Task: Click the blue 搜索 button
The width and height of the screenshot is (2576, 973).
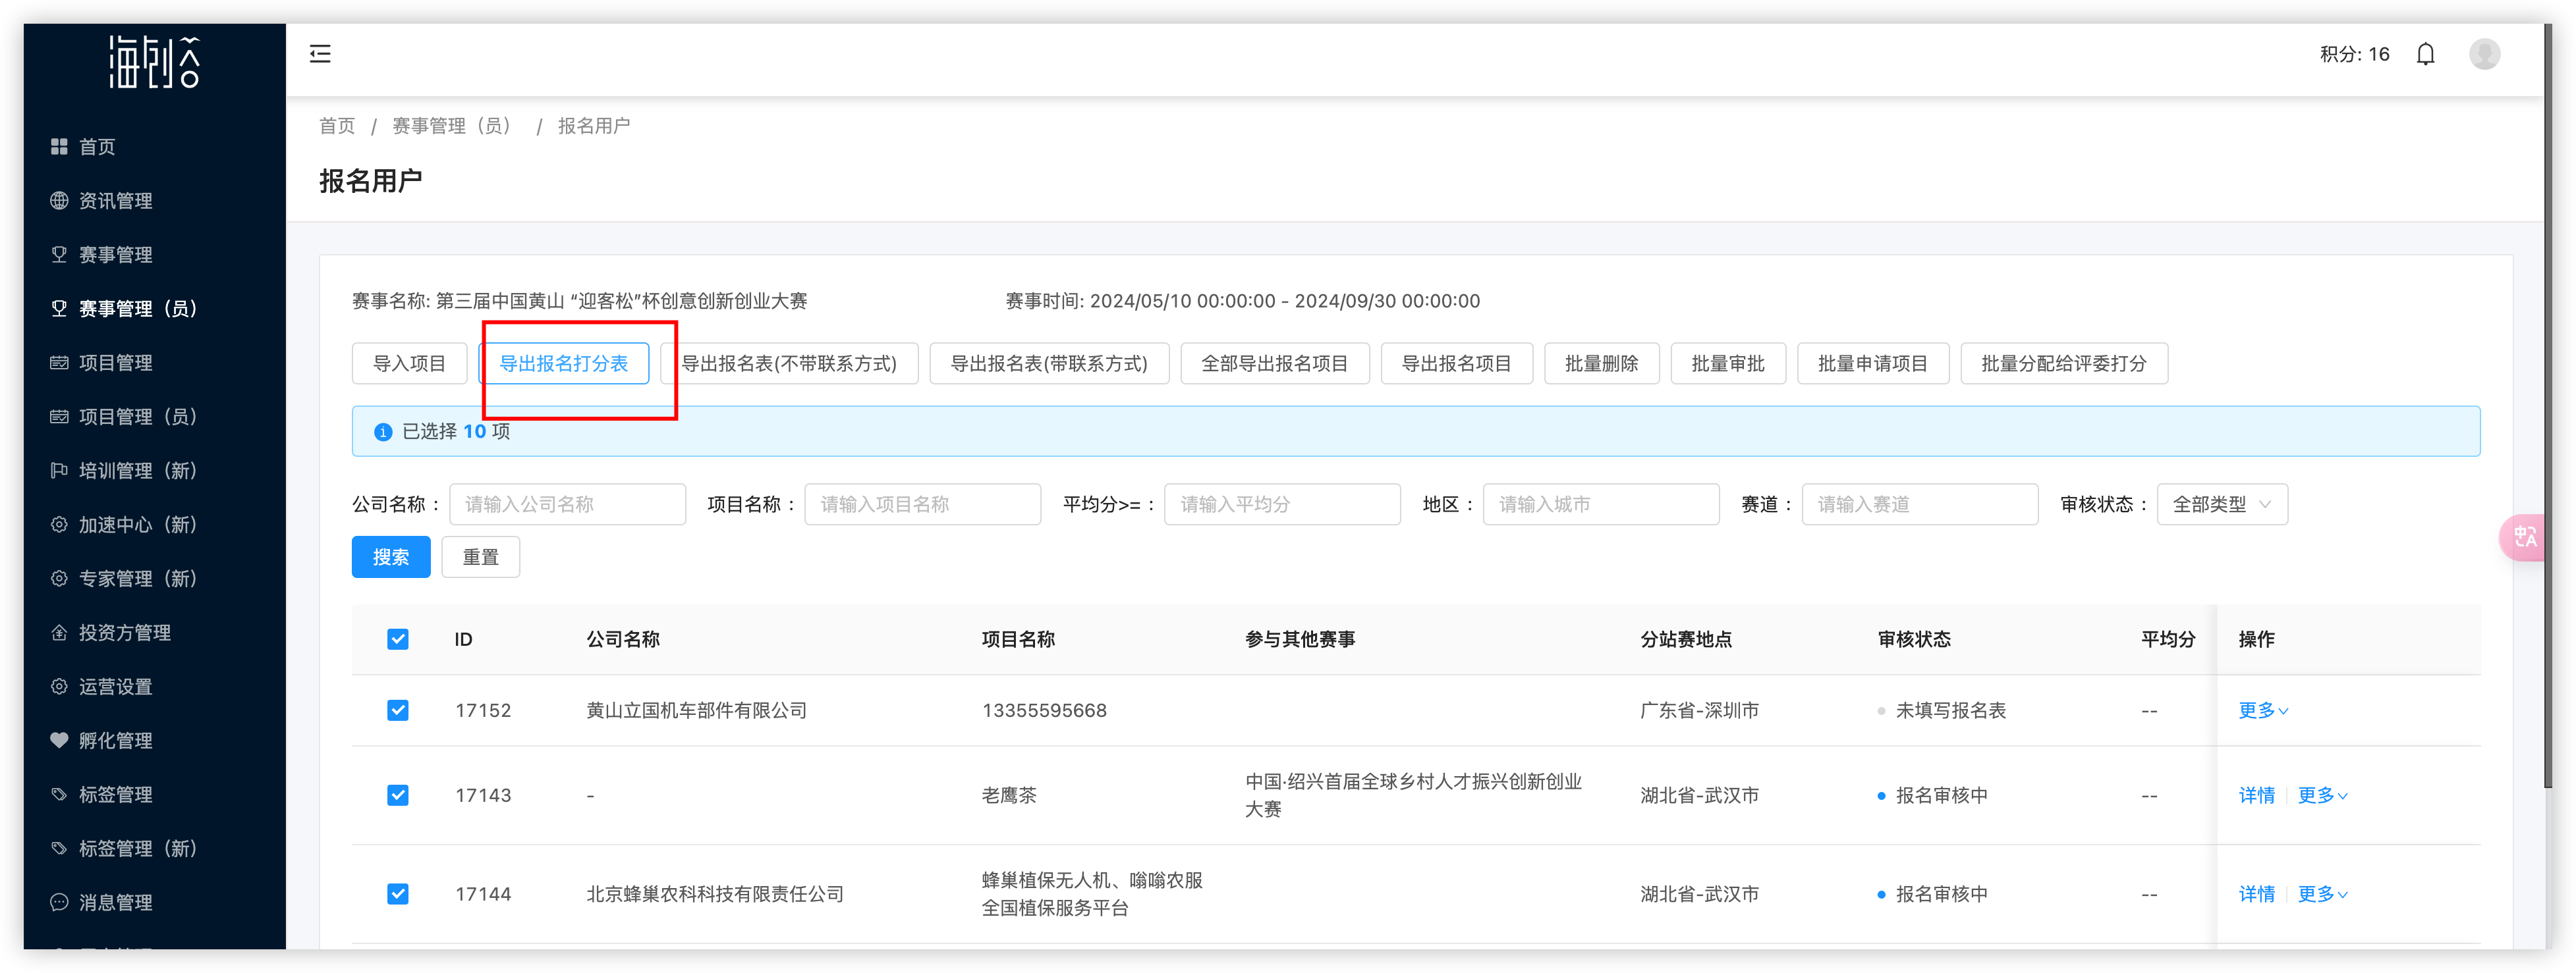Action: (390, 556)
